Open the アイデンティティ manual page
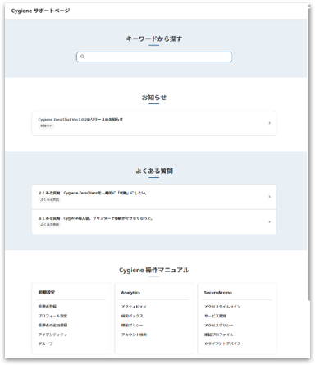 pyautogui.click(x=52, y=335)
